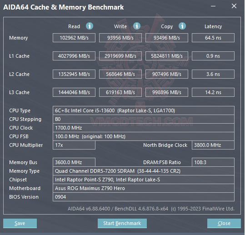Click the AIDA64 version footer text

point(151,209)
